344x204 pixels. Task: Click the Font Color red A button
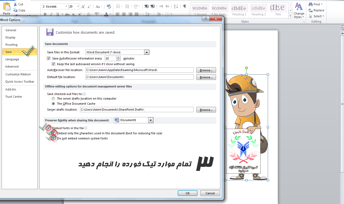click(107, 14)
